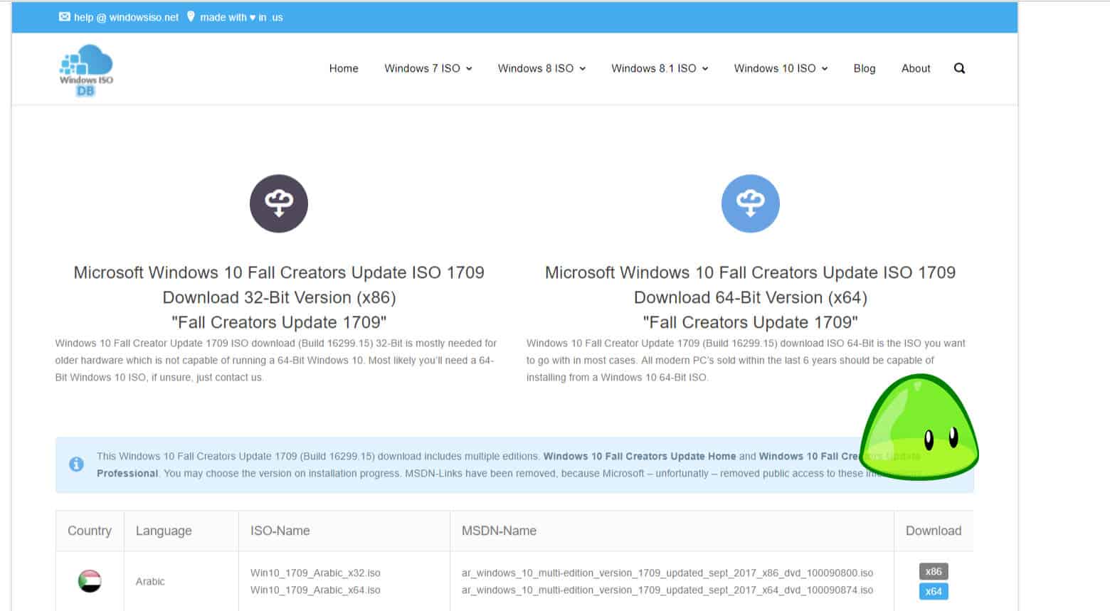Open the search icon in the navigation bar
Image resolution: width=1110 pixels, height=611 pixels.
click(959, 68)
